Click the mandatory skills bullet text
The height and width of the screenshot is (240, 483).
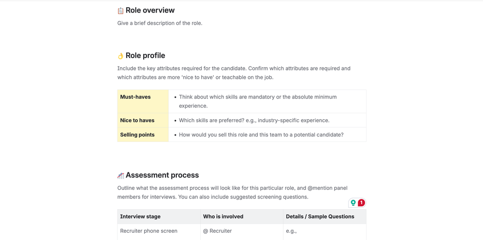258,97
